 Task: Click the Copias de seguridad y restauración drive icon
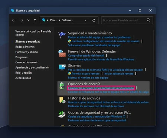tap(62, 114)
